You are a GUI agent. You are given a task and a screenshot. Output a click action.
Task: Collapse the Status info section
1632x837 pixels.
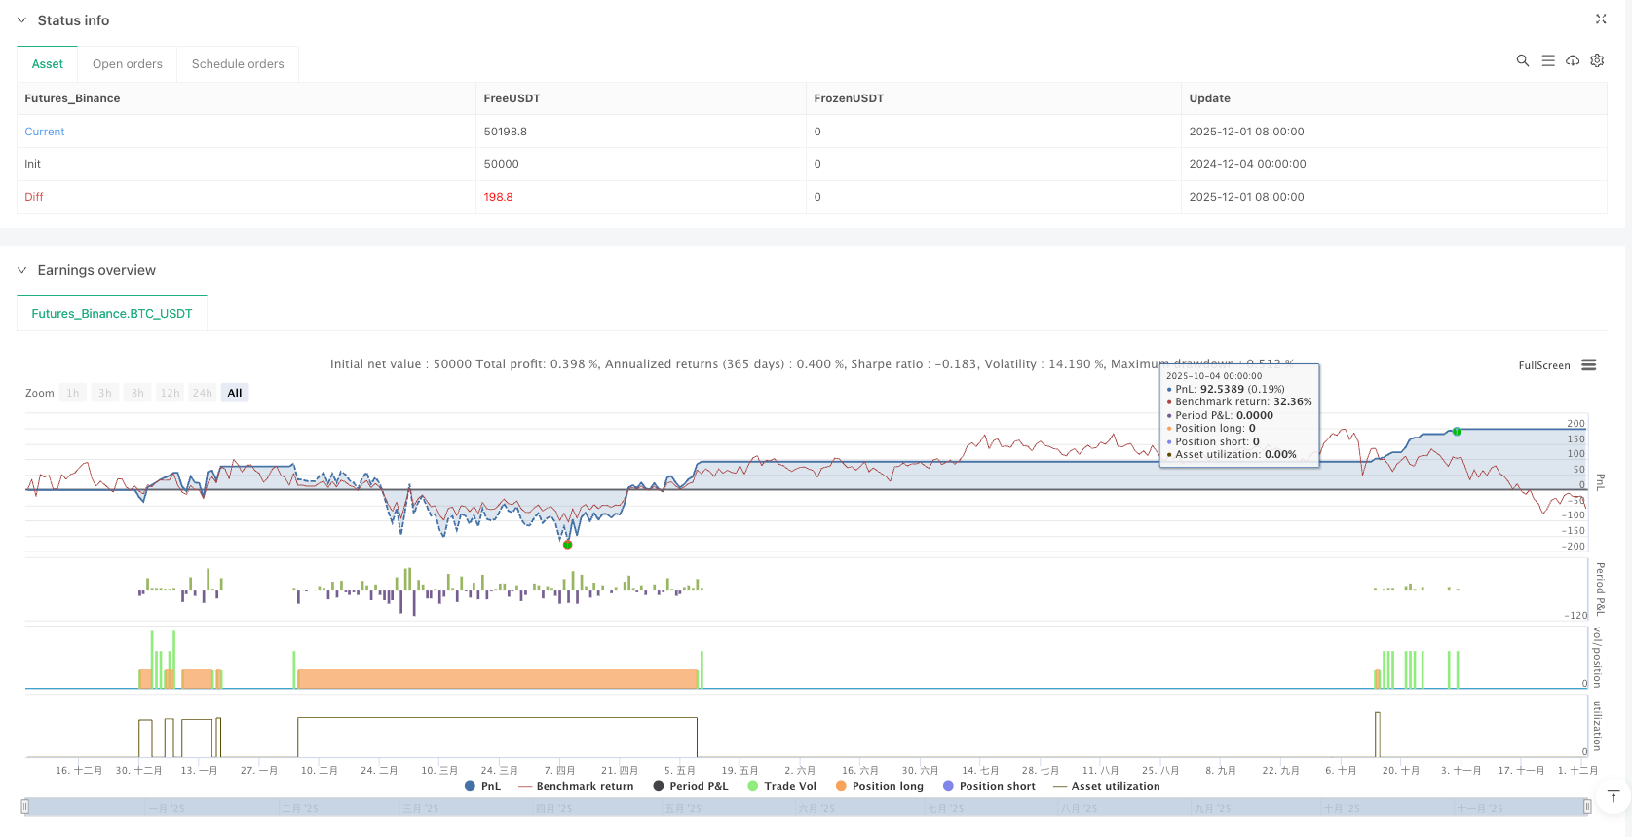pos(21,20)
